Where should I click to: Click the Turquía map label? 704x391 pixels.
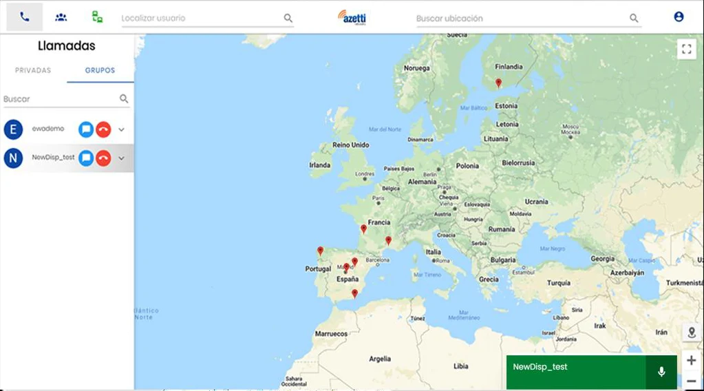(x=559, y=283)
